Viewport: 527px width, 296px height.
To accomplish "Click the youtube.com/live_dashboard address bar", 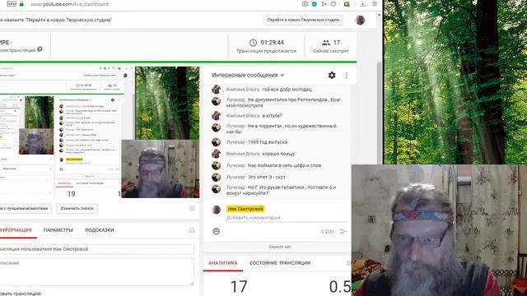I will pyautogui.click(x=69, y=4).
